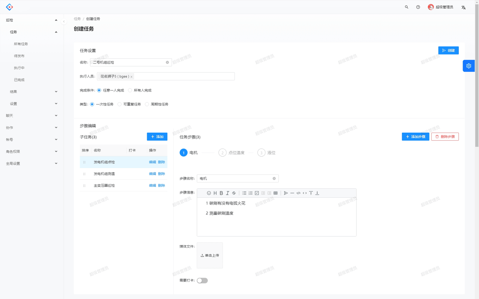Screen dimensions: 479x299
Task: Click the search icon in top bar
Action: [x=406, y=7]
